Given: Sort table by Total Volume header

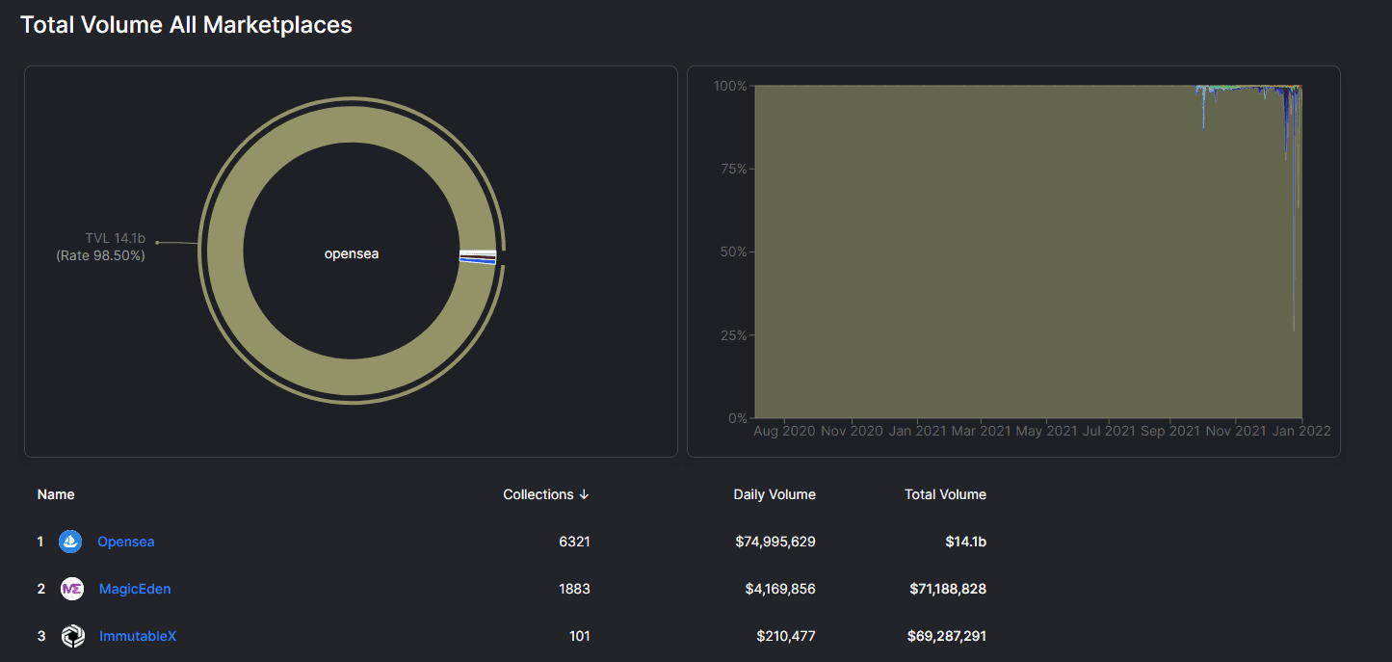Looking at the screenshot, I should [944, 494].
